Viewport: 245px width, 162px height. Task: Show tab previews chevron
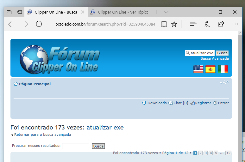[x=166, y=12]
